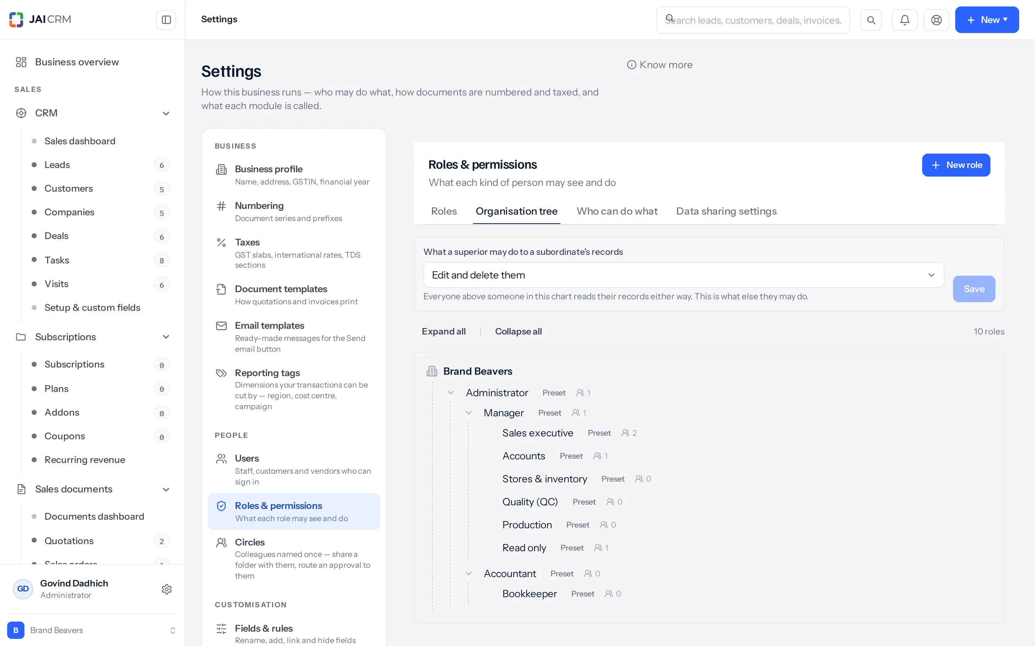Switch to Who can do what tab
1035x646 pixels.
[617, 211]
